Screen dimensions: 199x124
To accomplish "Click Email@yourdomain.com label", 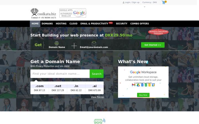I will tap(94, 47).
